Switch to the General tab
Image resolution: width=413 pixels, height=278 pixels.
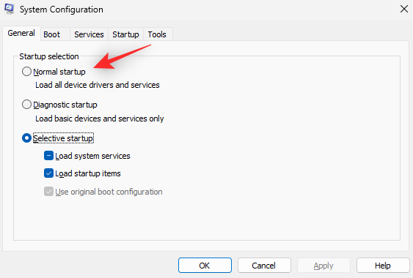[x=21, y=33]
